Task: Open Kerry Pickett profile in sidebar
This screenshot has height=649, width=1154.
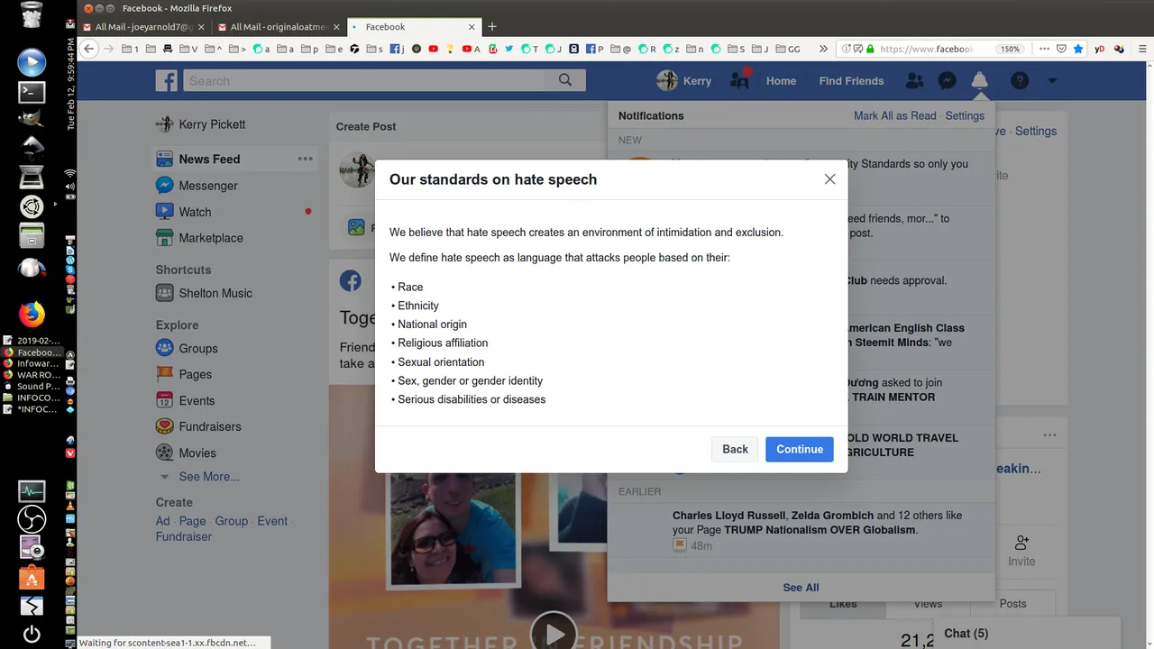Action: [x=212, y=124]
